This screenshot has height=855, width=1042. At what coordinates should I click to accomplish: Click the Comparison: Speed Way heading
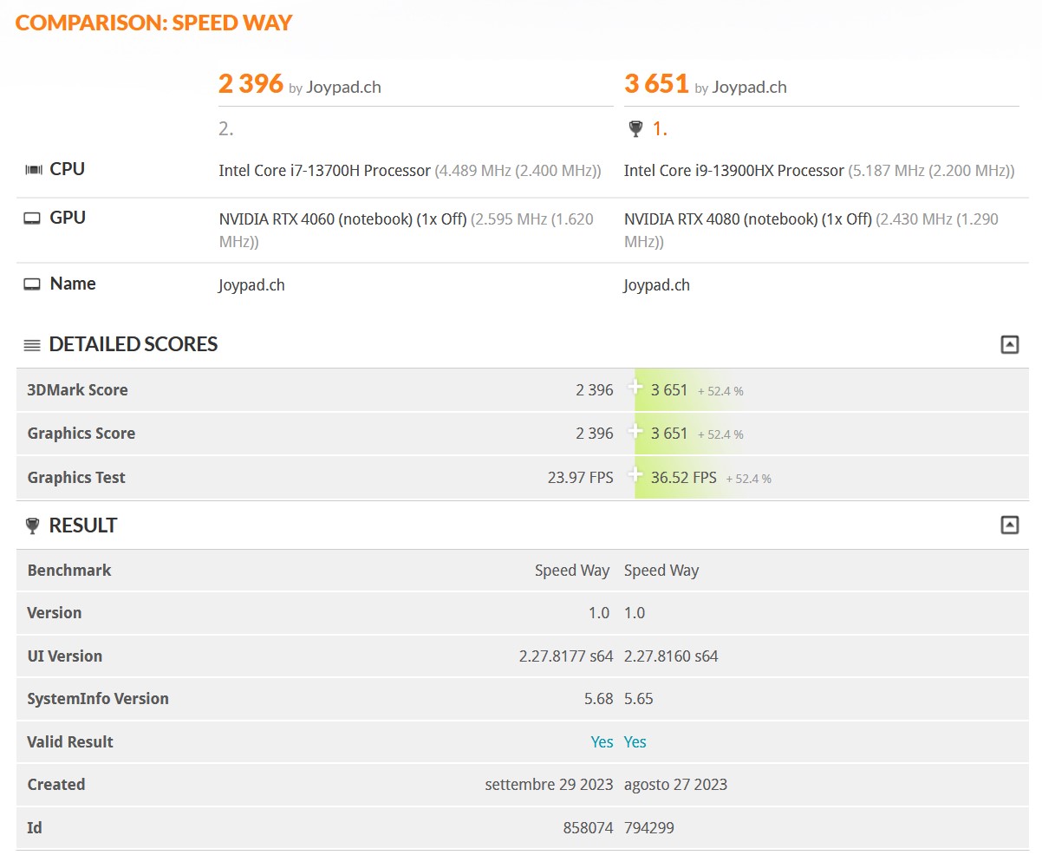point(154,23)
